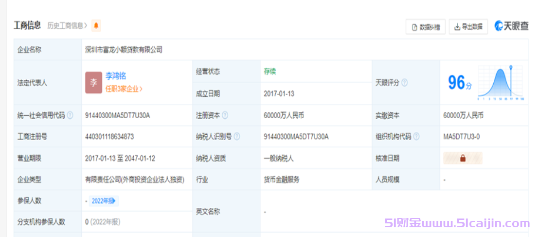Click help icon beside 统一社会信用代码
This screenshot has height=237, width=539.
pyautogui.click(x=70, y=115)
